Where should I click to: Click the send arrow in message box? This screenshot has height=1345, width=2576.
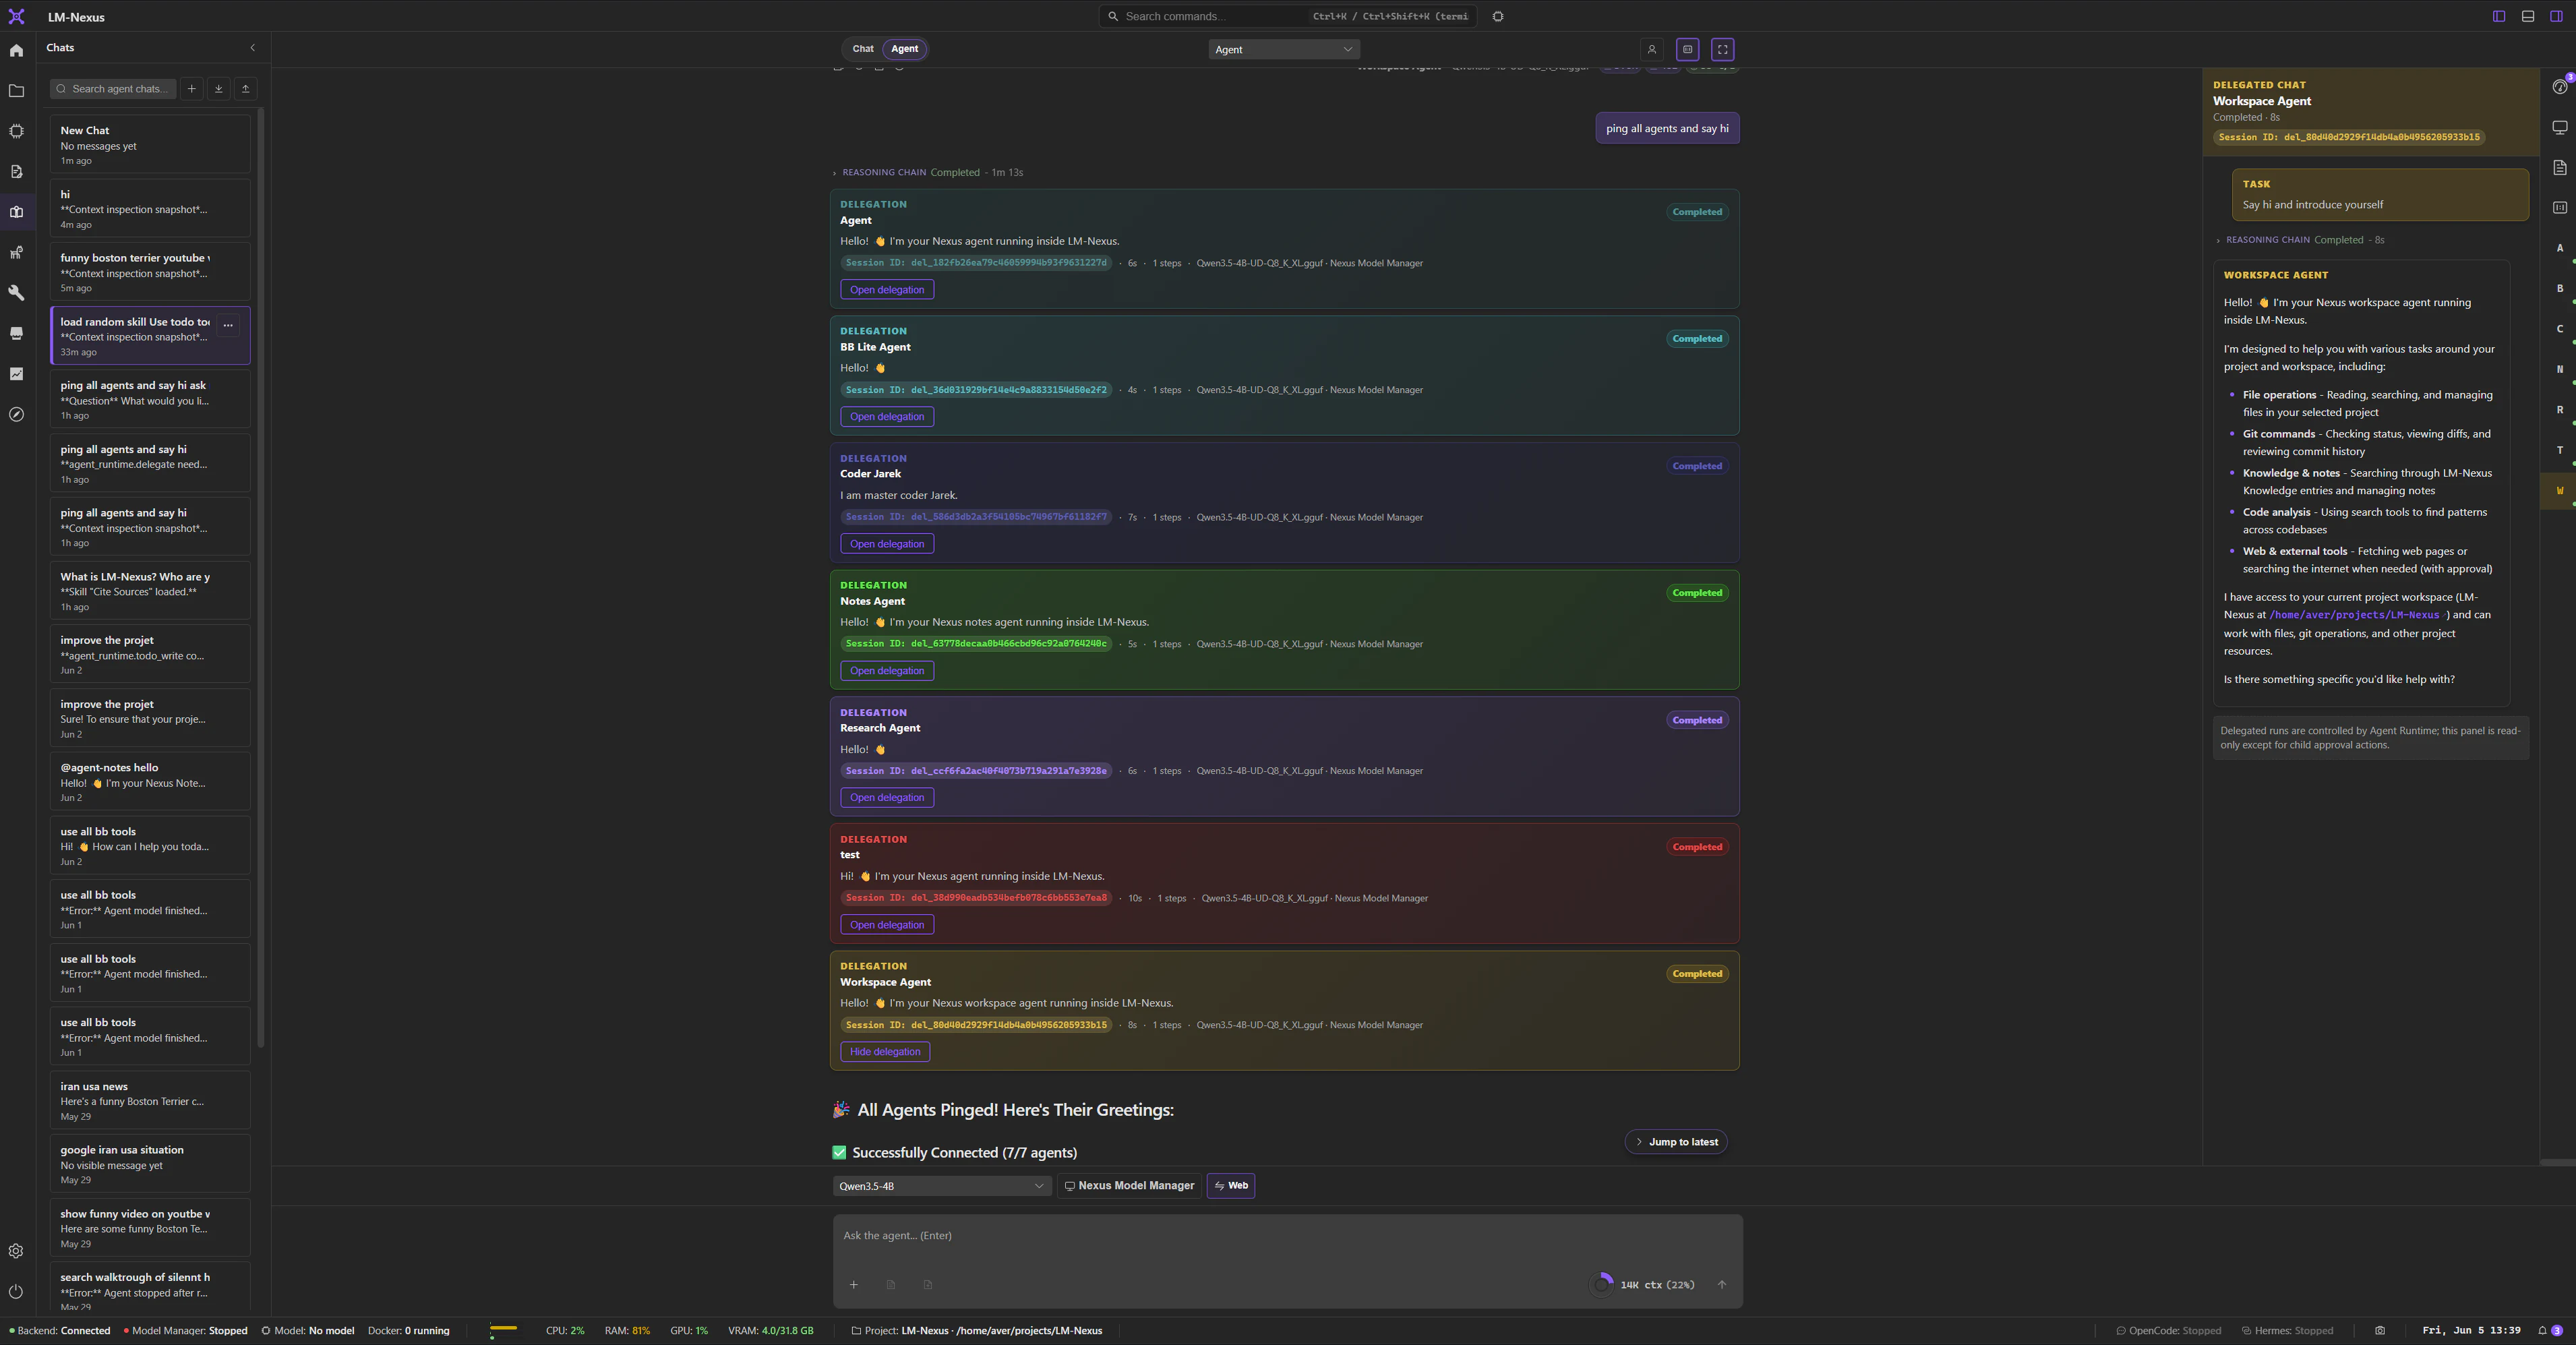click(1722, 1285)
